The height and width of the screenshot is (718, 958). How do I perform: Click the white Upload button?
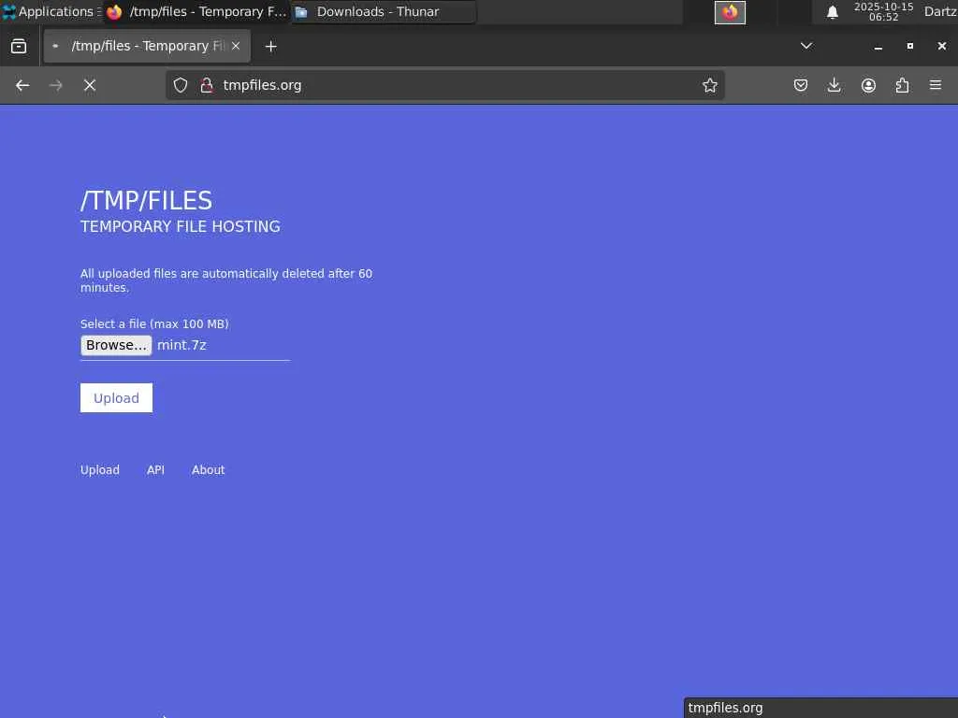coord(116,398)
